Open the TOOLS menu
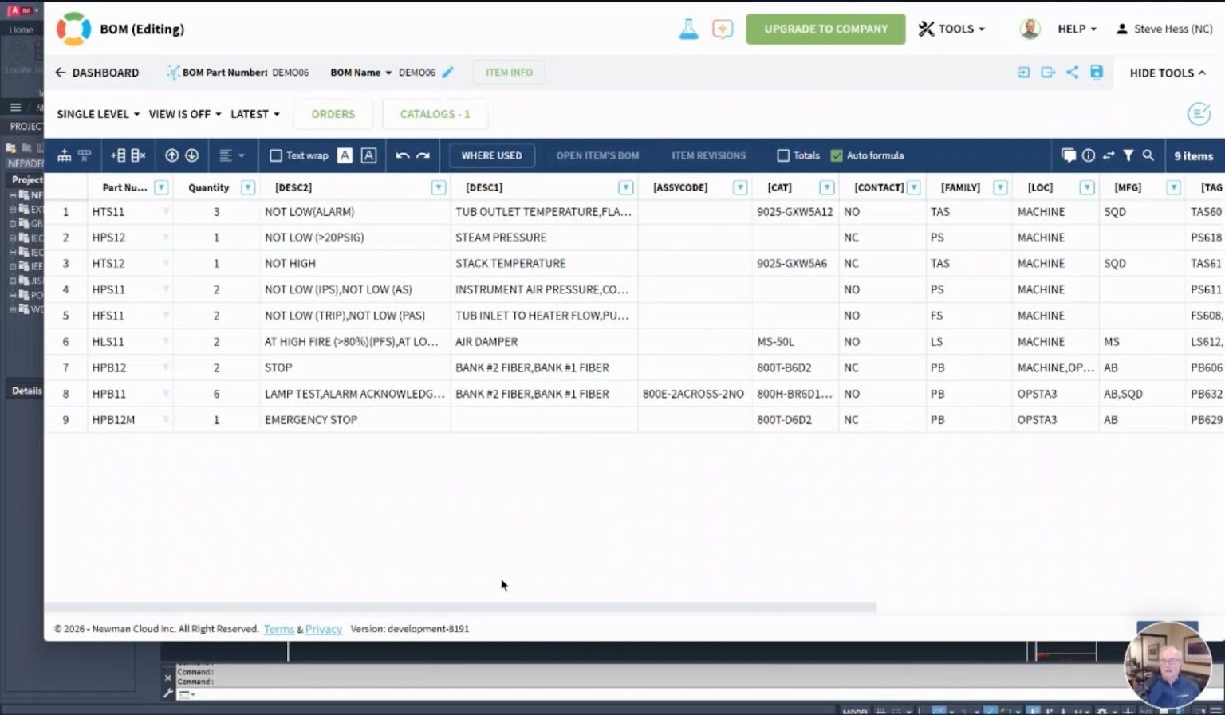This screenshot has height=715, width=1225. tap(951, 29)
